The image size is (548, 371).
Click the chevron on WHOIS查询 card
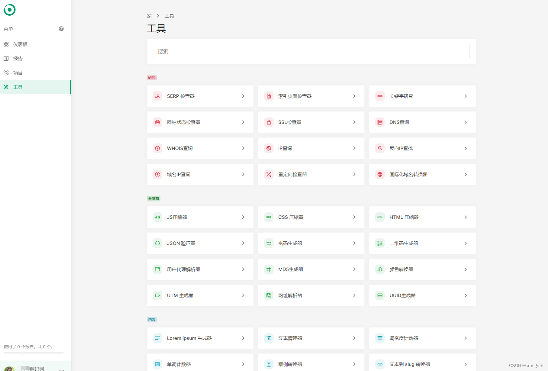[x=243, y=148]
